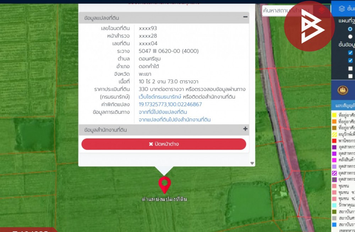Open the เว็บไซต์กรมธนารักษ์ link
The image size is (355, 232).
pyautogui.click(x=160, y=97)
